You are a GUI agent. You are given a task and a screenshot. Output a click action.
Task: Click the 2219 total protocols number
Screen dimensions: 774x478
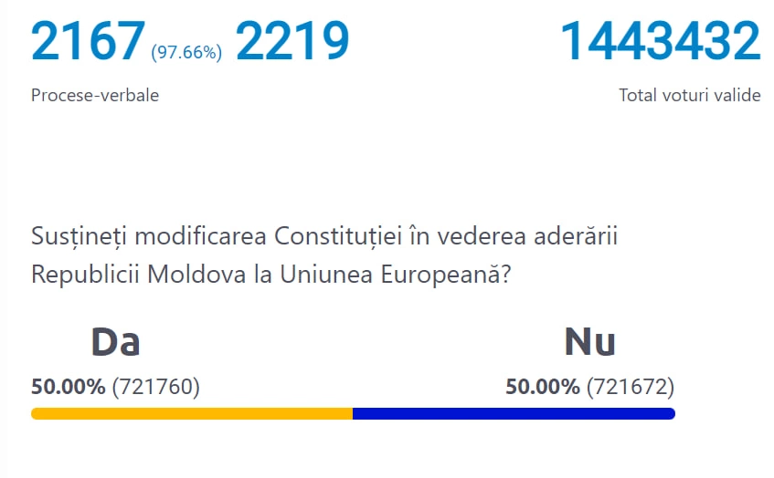[292, 43]
